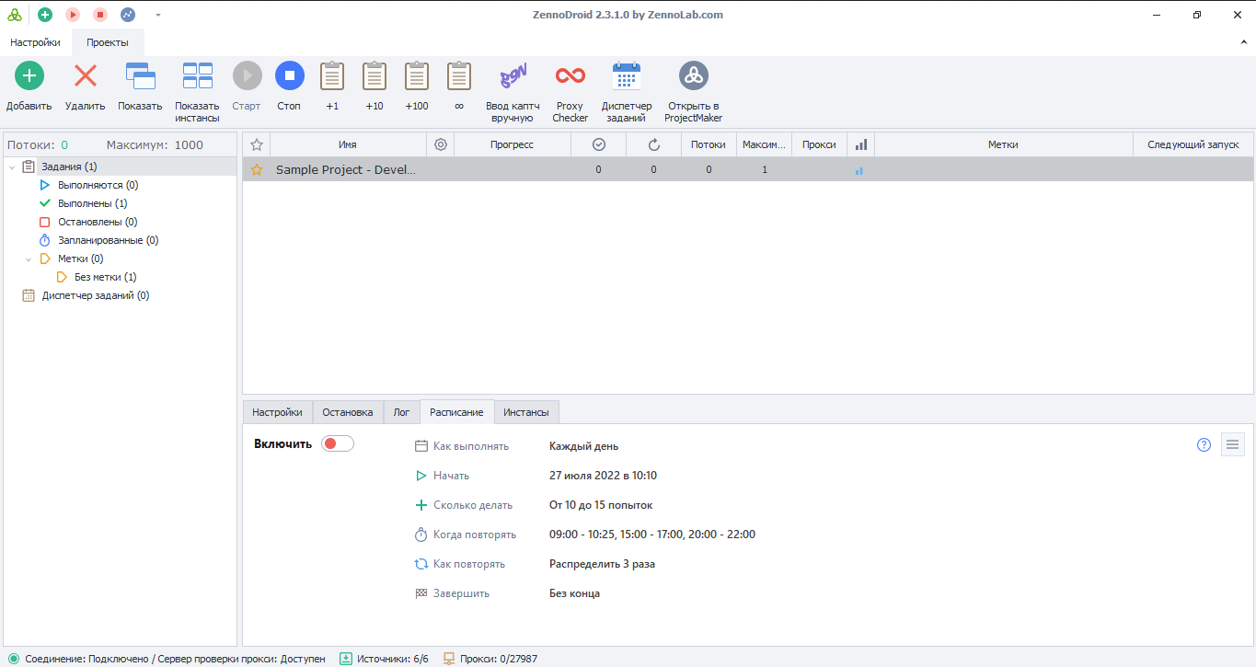Viewport: 1256px width, 667px height.
Task: Collapse the Метки tree node
Action: [x=29, y=259]
